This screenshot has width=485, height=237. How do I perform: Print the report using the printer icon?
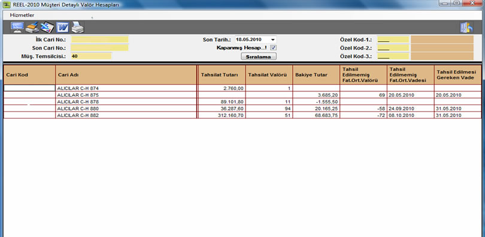pos(77,27)
